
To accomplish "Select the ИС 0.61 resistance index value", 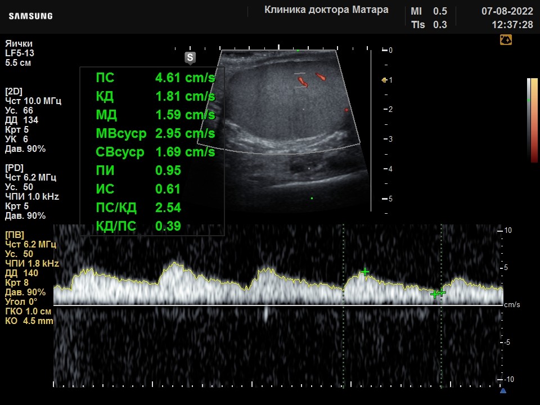I will click(138, 189).
